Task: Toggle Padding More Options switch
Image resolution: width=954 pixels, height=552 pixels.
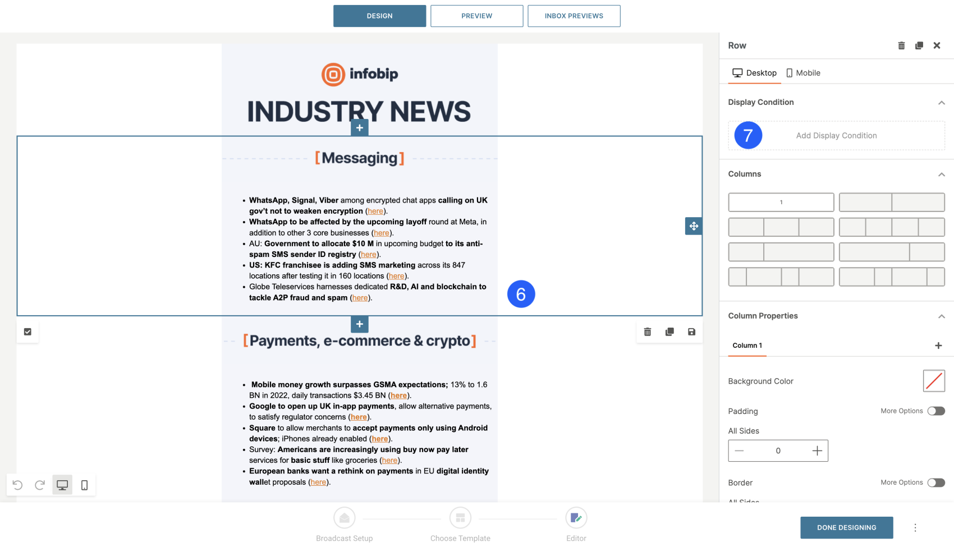Action: [x=935, y=411]
